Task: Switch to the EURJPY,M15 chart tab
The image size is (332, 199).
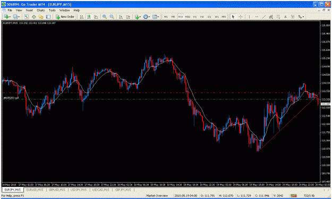Action: (13, 189)
